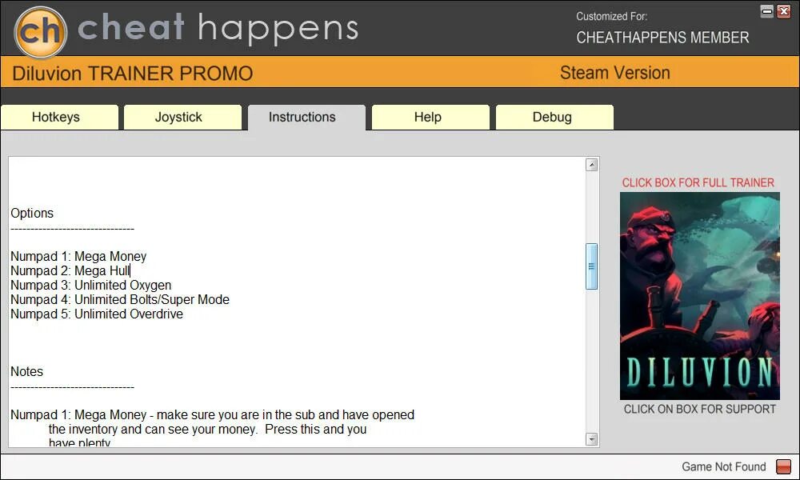This screenshot has height=480, width=800.
Task: Click CLICK ON BOX FOR SUPPORT text
Action: point(699,409)
